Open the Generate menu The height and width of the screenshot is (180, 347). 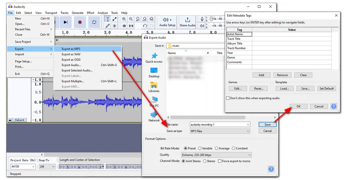coord(77,13)
